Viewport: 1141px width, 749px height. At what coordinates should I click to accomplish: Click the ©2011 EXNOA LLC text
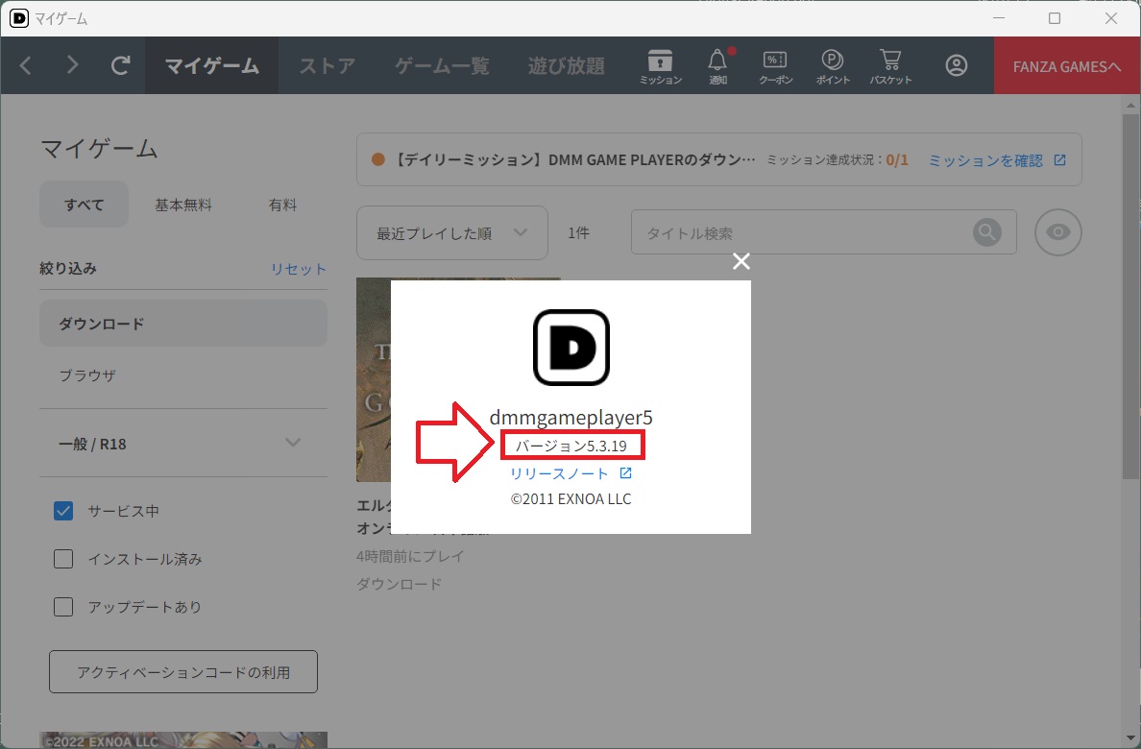point(571,499)
